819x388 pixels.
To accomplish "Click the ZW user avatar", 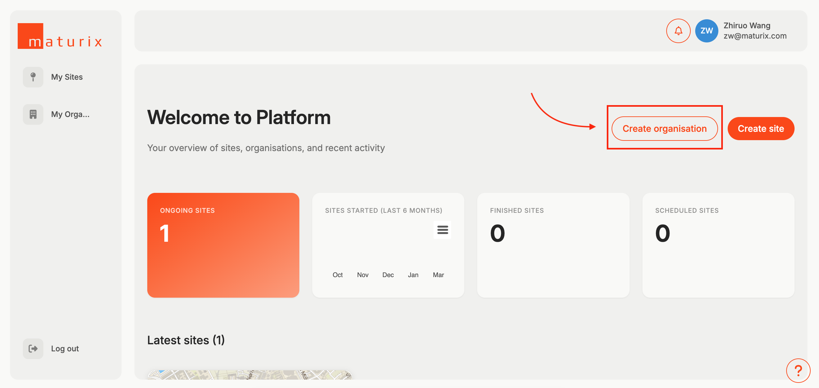I will [x=706, y=31].
